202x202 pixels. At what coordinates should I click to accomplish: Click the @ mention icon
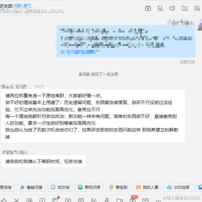click(x=29, y=200)
